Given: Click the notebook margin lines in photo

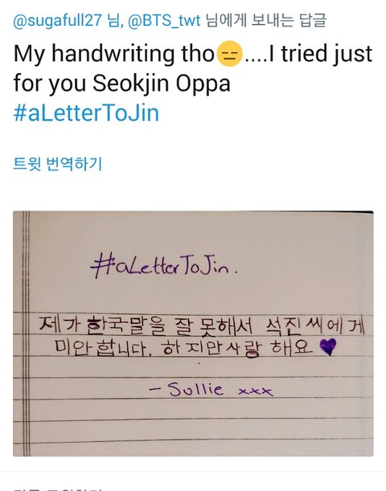Looking at the screenshot, I should (x=27, y=333).
